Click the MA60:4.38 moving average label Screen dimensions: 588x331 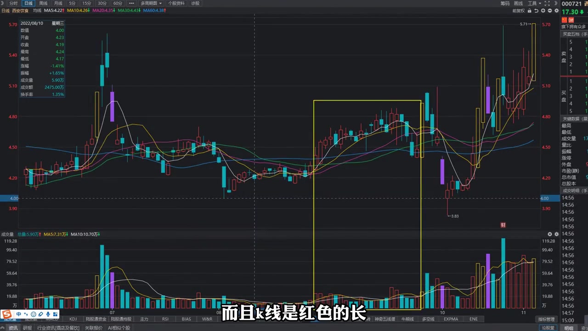[154, 10]
